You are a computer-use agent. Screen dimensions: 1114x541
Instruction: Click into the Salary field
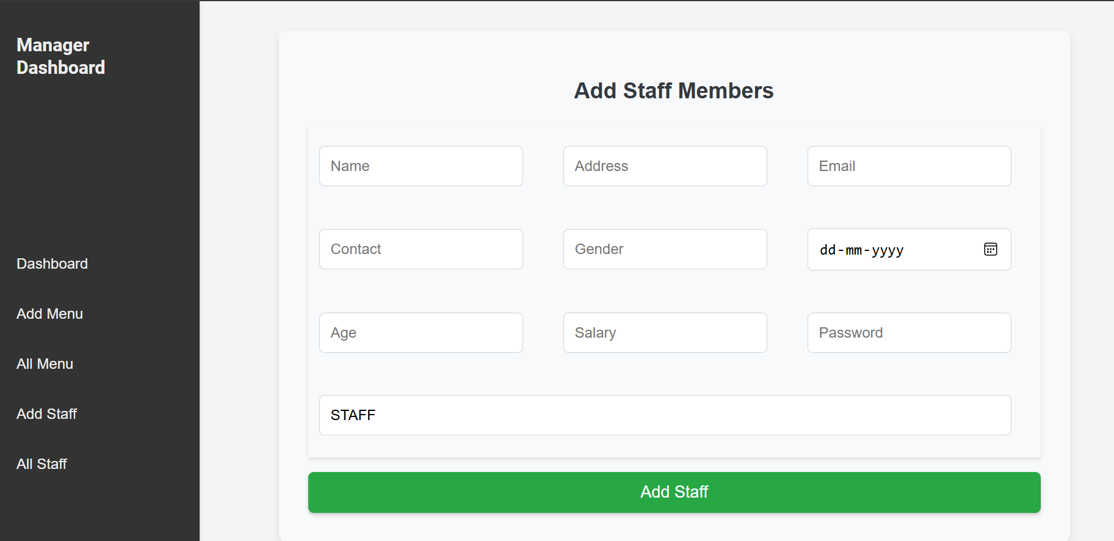[x=665, y=333]
